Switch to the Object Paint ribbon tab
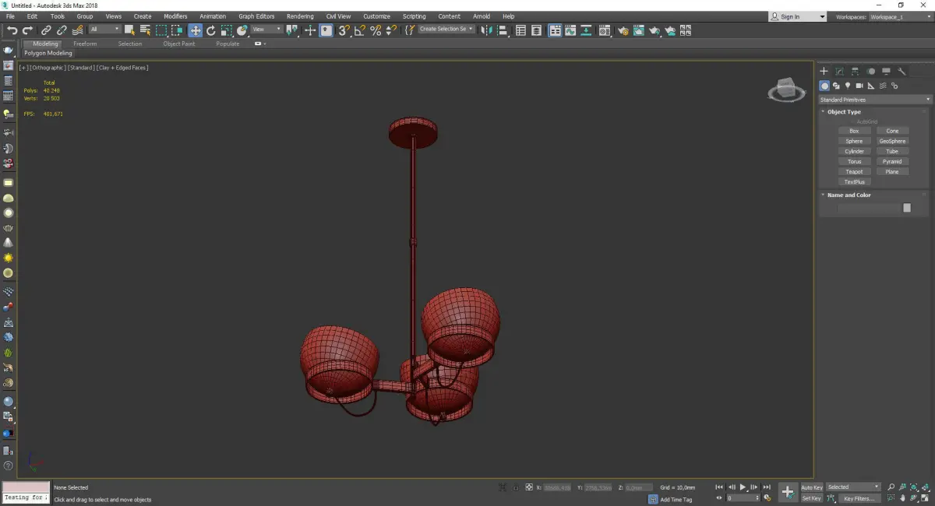Image resolution: width=935 pixels, height=506 pixels. (x=178, y=44)
